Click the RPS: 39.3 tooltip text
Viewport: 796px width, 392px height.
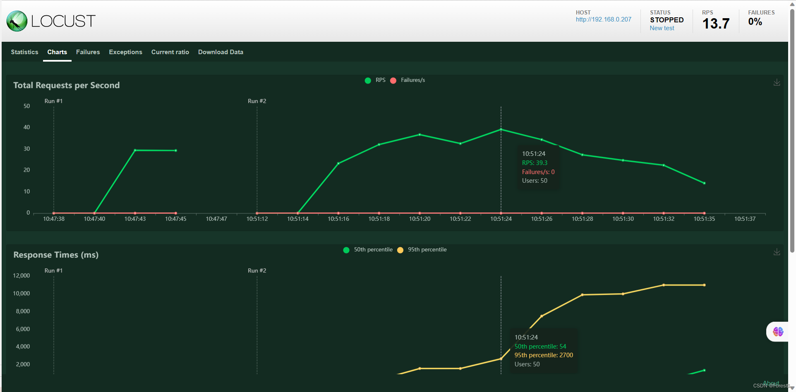pos(535,163)
